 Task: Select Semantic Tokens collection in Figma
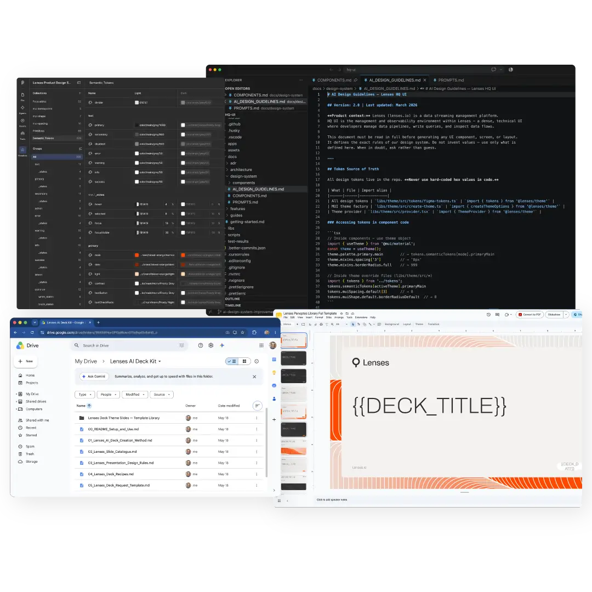tap(56, 138)
